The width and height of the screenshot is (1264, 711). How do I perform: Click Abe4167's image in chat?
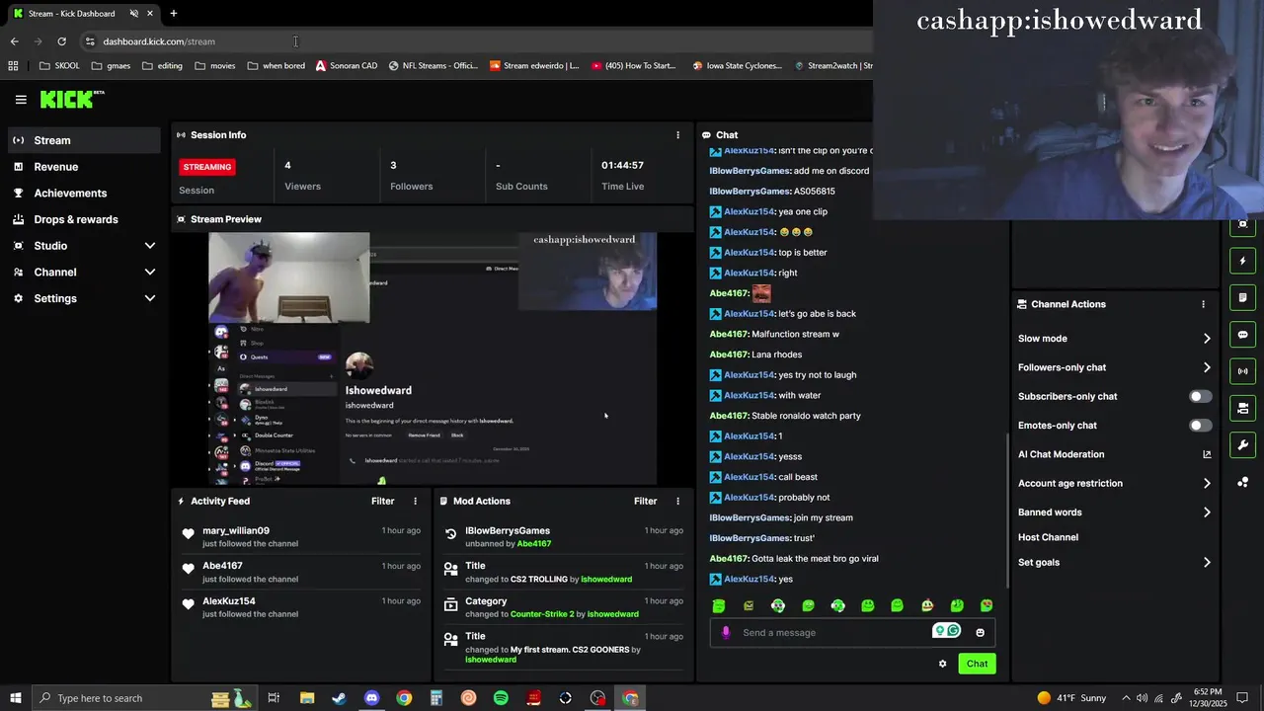pyautogui.click(x=761, y=293)
